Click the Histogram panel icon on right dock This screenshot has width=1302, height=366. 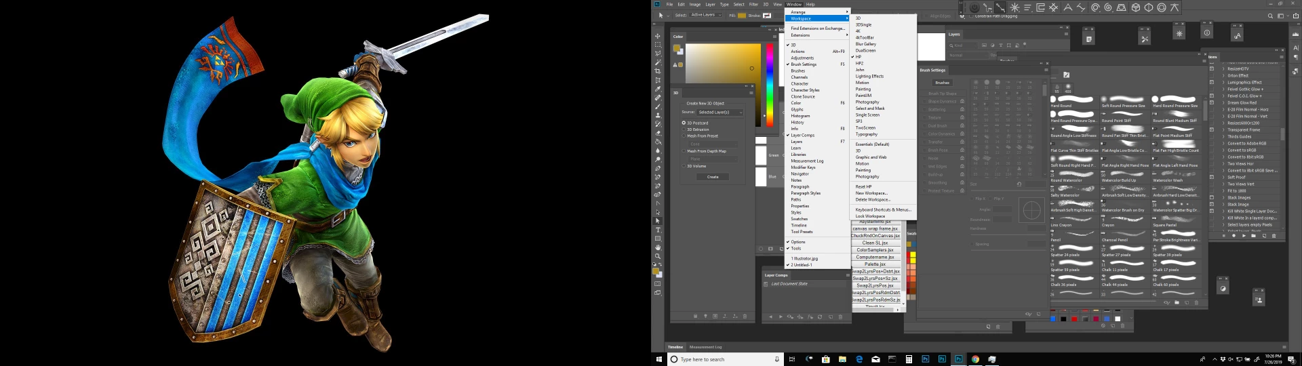1295,34
